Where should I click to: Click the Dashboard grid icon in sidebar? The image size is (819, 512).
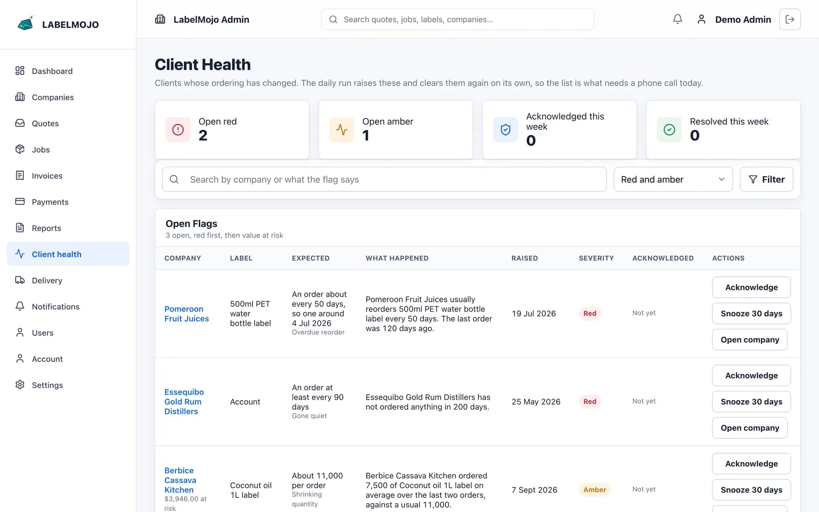point(20,71)
